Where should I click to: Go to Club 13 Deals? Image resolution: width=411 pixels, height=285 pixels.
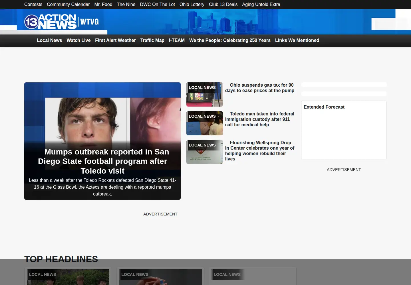[223, 5]
